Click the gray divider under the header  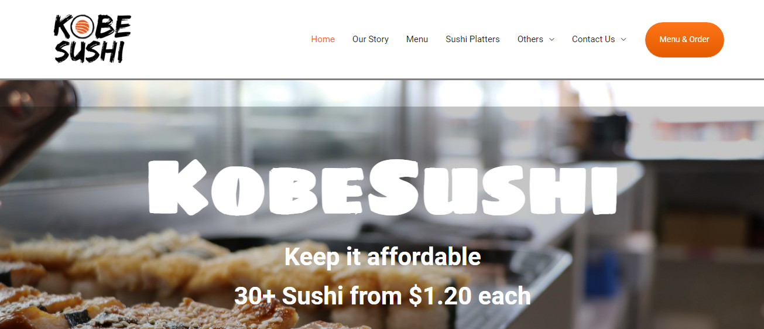[x=382, y=79]
